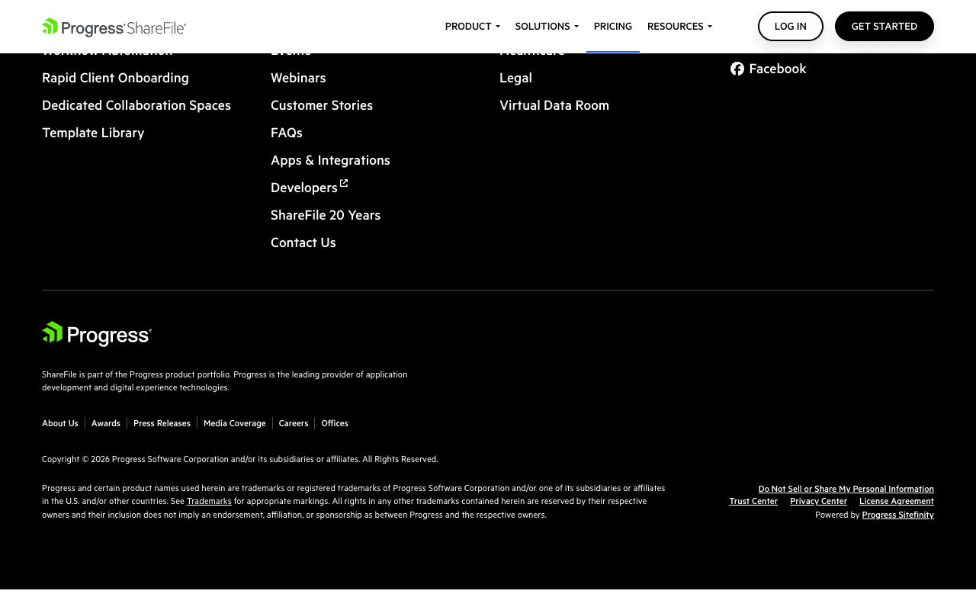Click the Log In button

[x=791, y=26]
